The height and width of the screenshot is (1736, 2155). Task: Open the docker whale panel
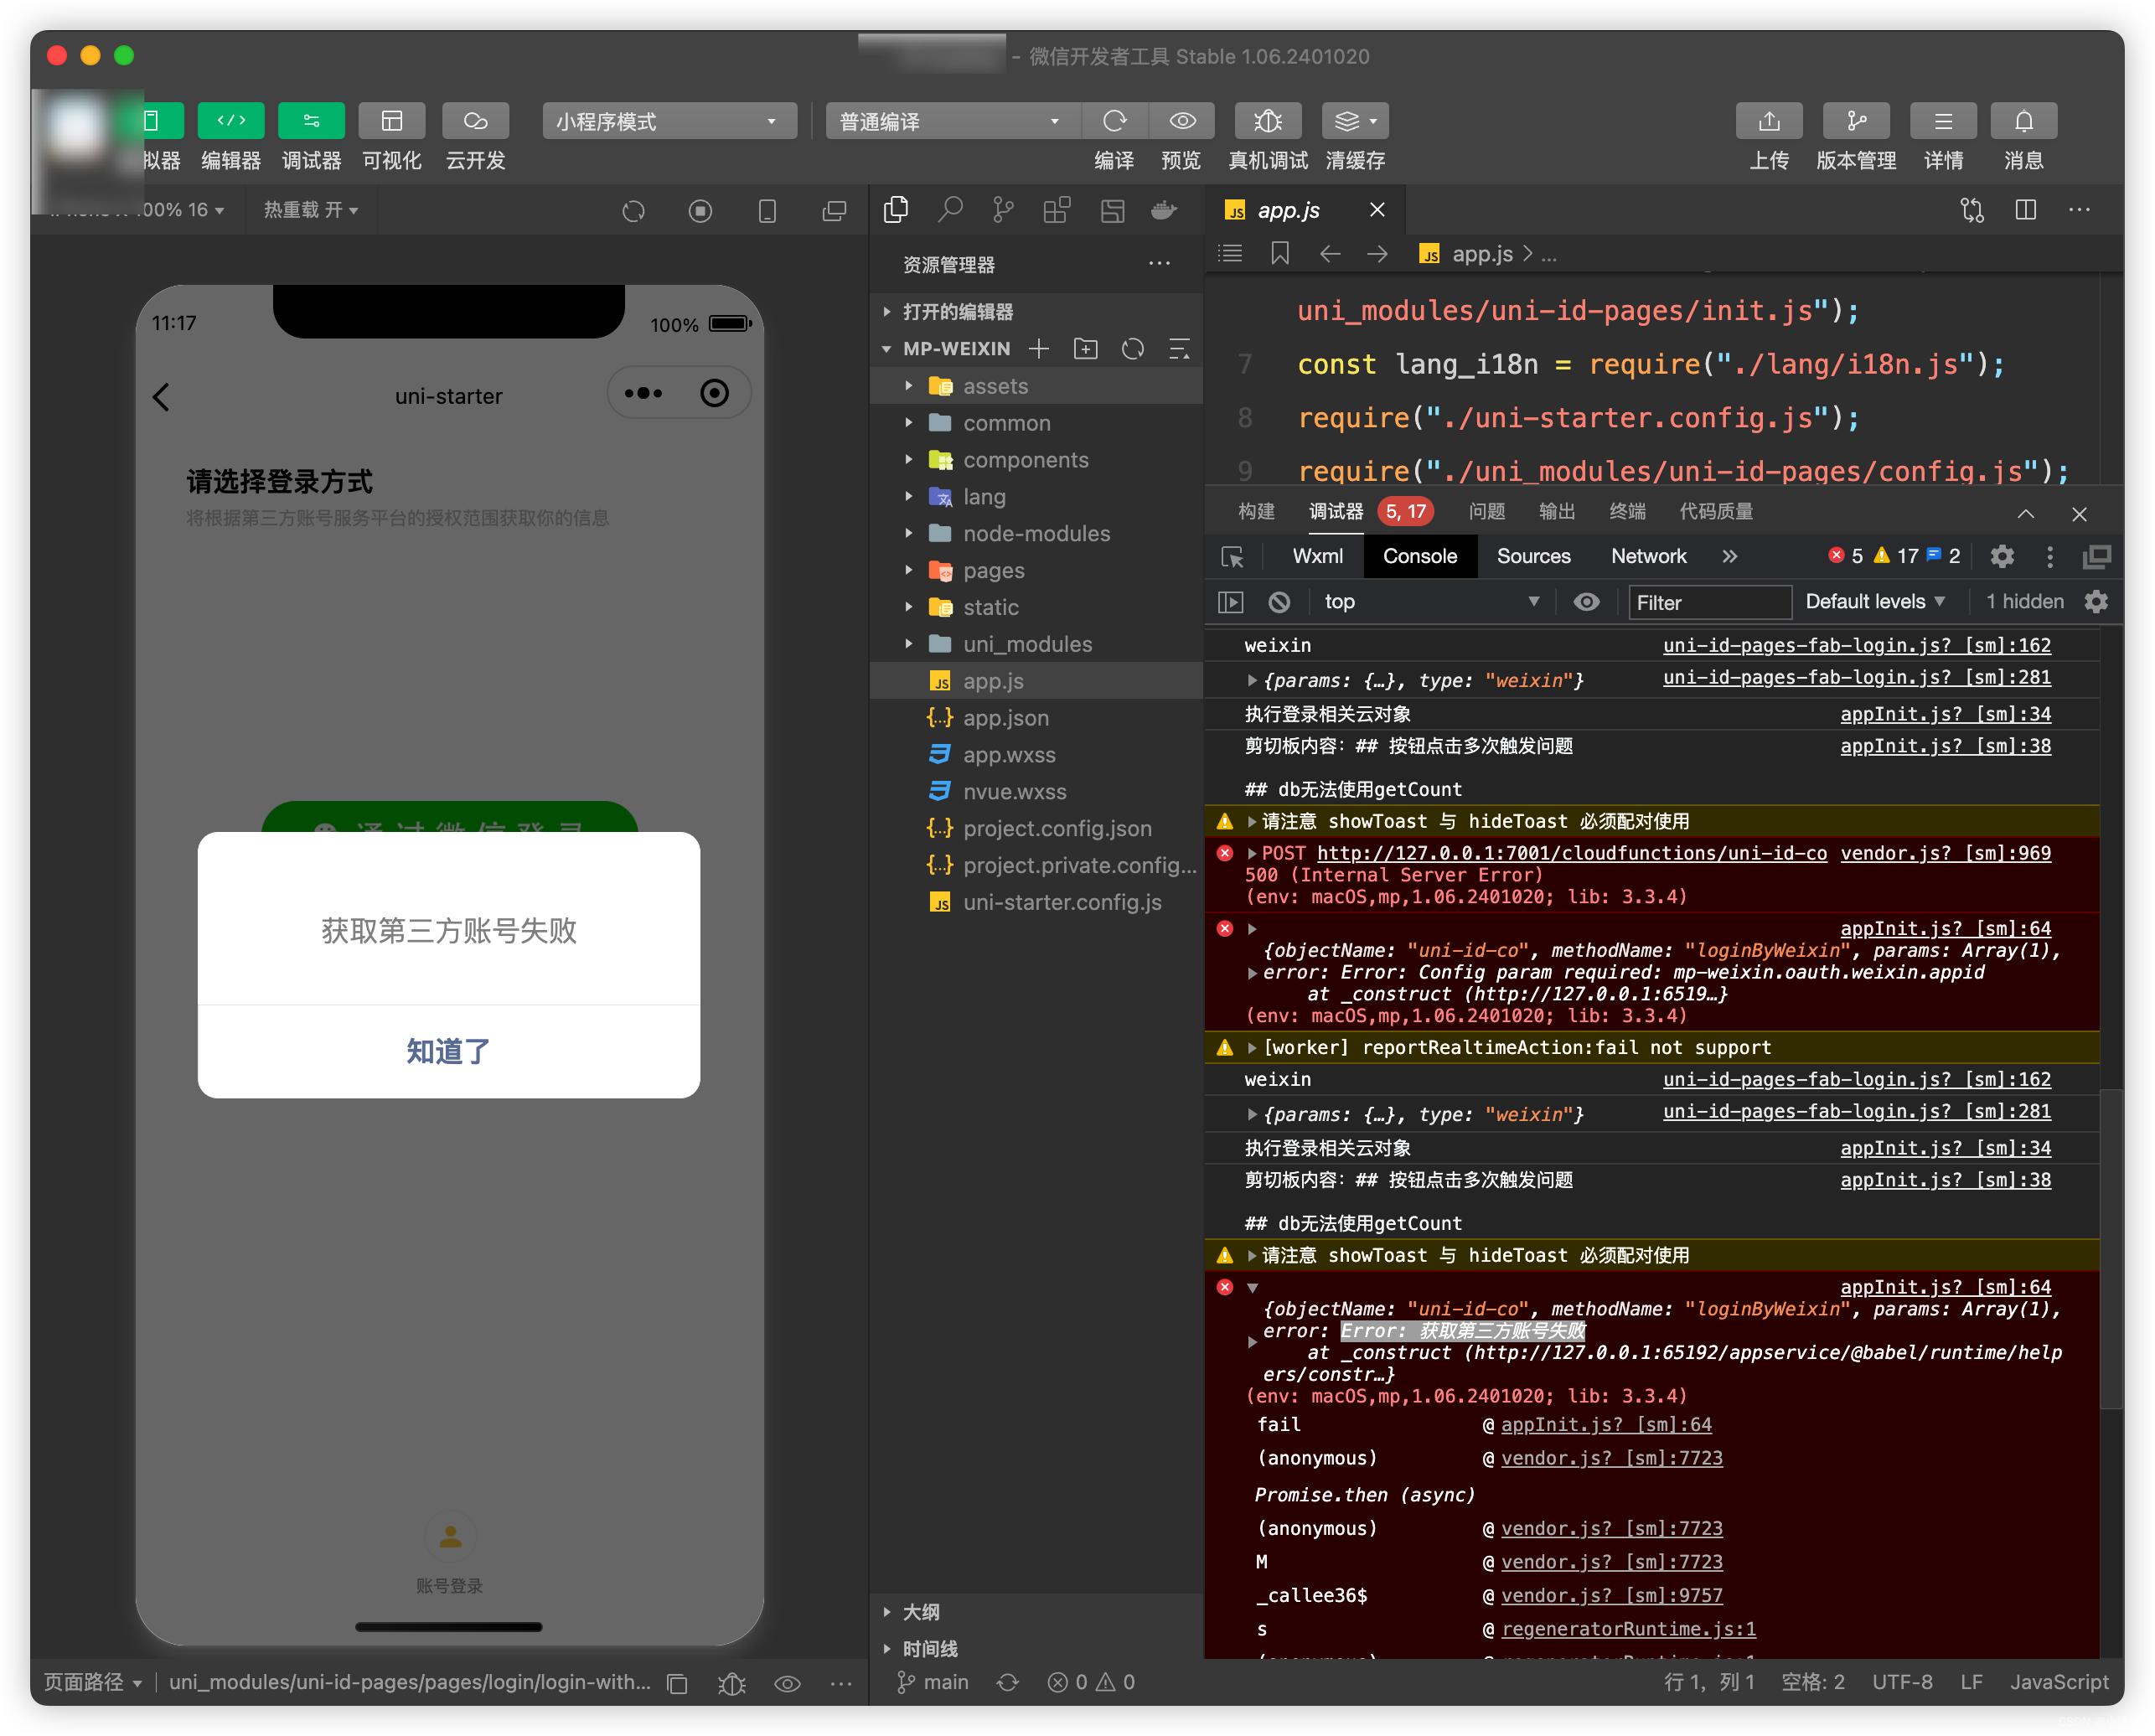pos(1164,210)
